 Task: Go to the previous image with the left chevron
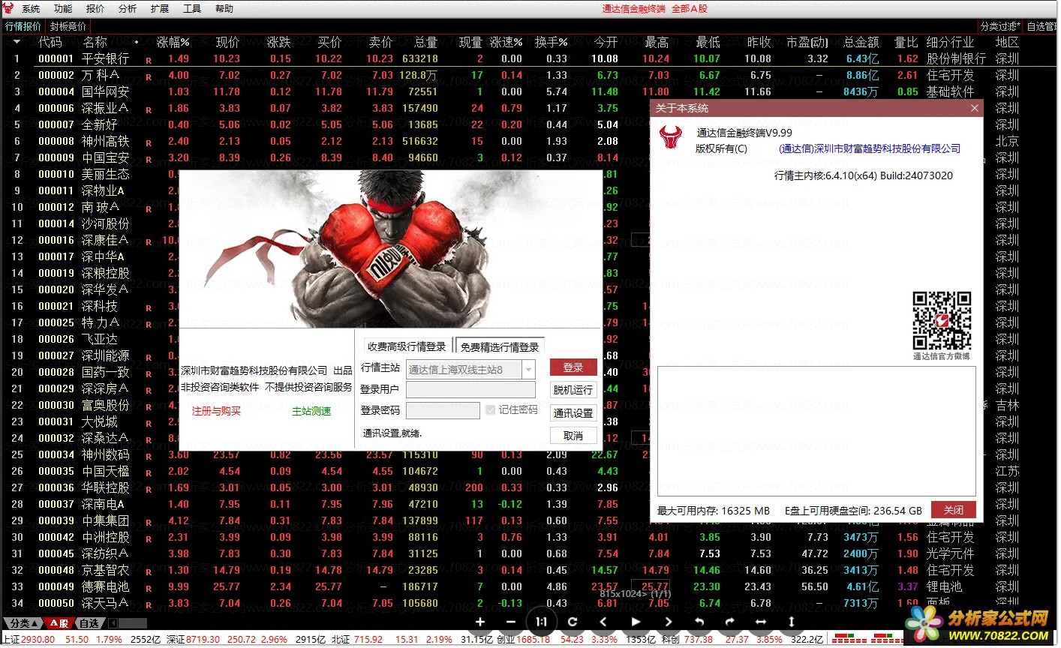click(603, 622)
